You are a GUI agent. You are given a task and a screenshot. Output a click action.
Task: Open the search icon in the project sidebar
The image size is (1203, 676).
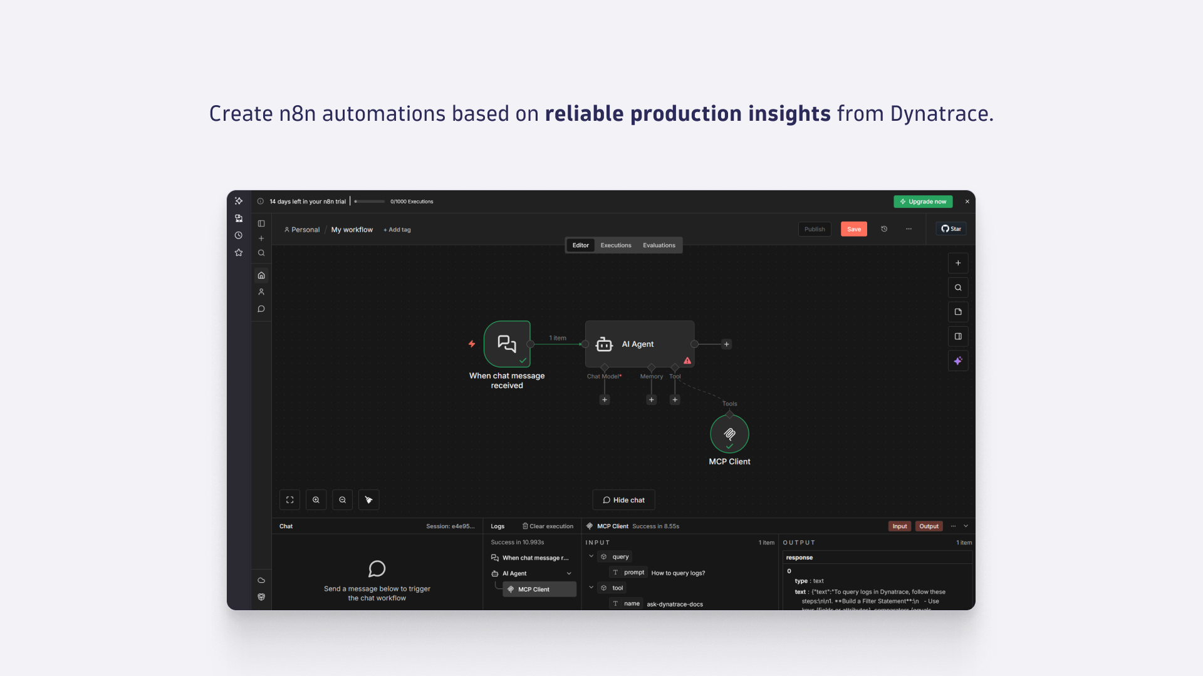pos(261,253)
